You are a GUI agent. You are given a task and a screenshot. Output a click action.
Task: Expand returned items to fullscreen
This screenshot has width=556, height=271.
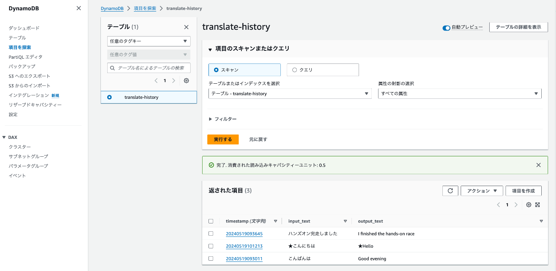point(537,205)
